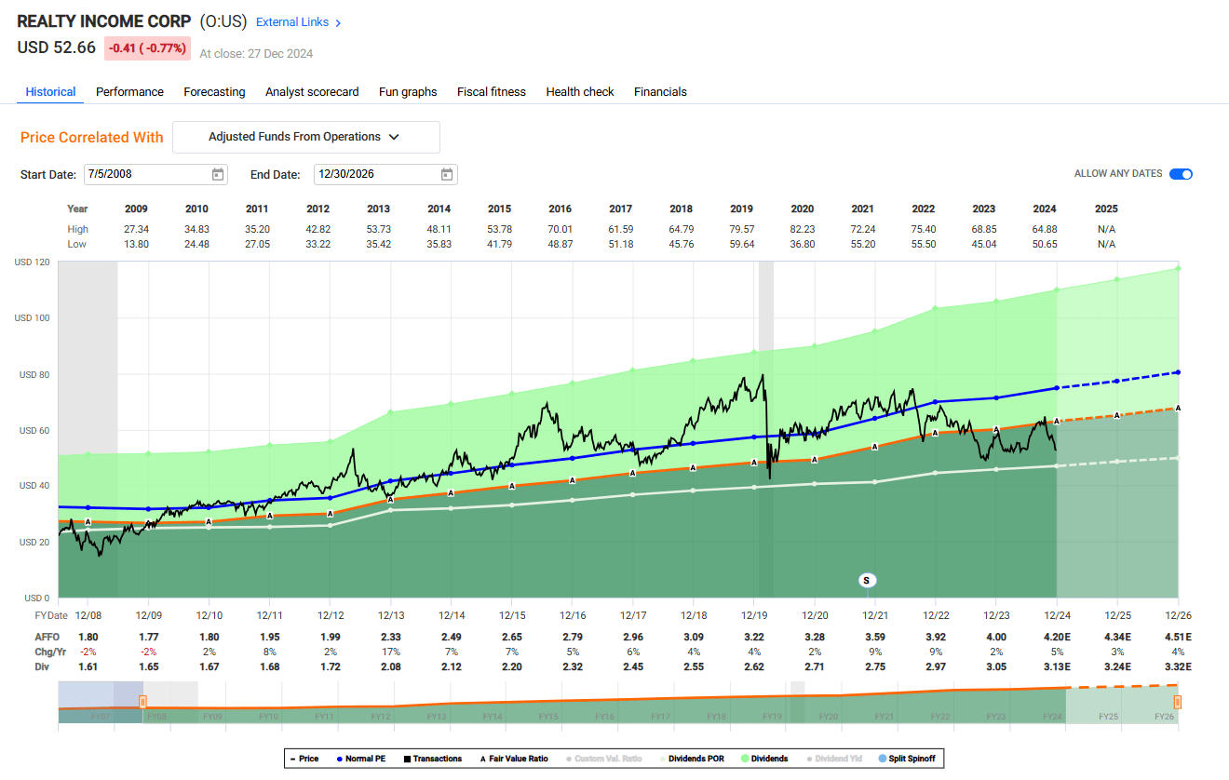Open the Start Date calendar picker icon
The height and width of the screenshot is (780, 1229).
pos(218,174)
